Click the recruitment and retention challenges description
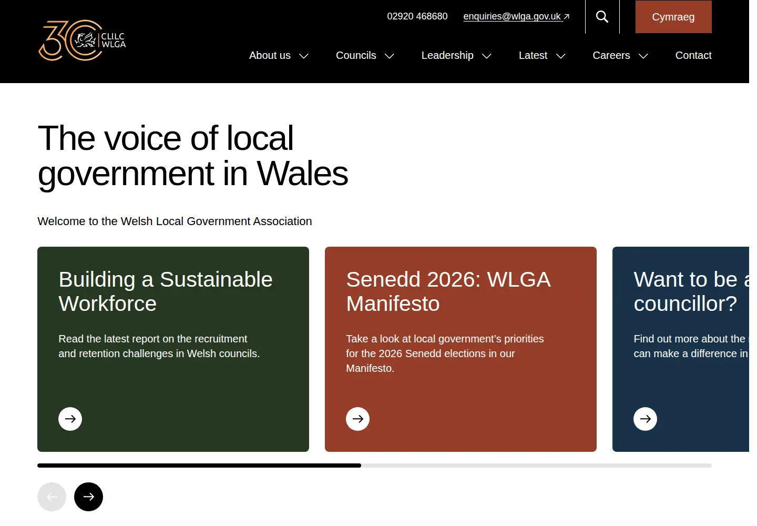This screenshot has width=757, height=526. coord(159,346)
